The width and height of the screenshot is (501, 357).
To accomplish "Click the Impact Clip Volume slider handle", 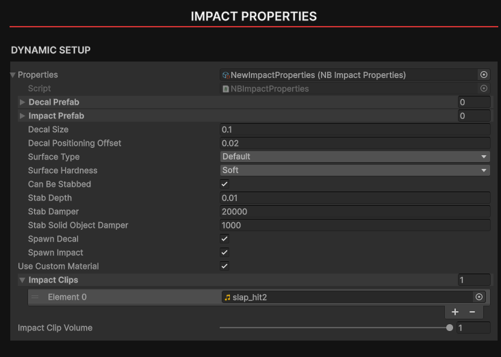I will pos(450,328).
